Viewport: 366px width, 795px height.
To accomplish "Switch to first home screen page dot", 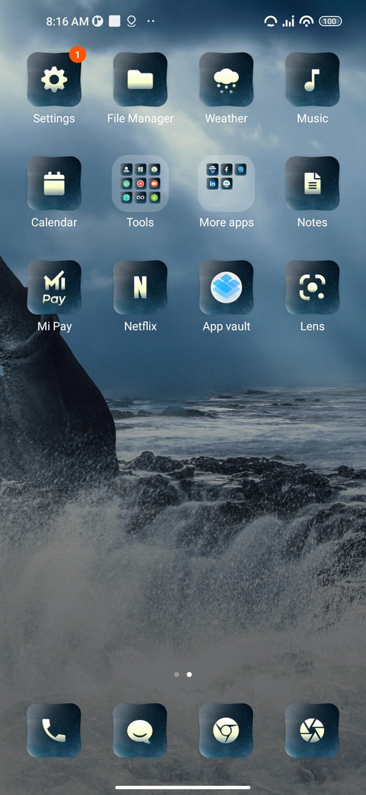I will (x=176, y=674).
